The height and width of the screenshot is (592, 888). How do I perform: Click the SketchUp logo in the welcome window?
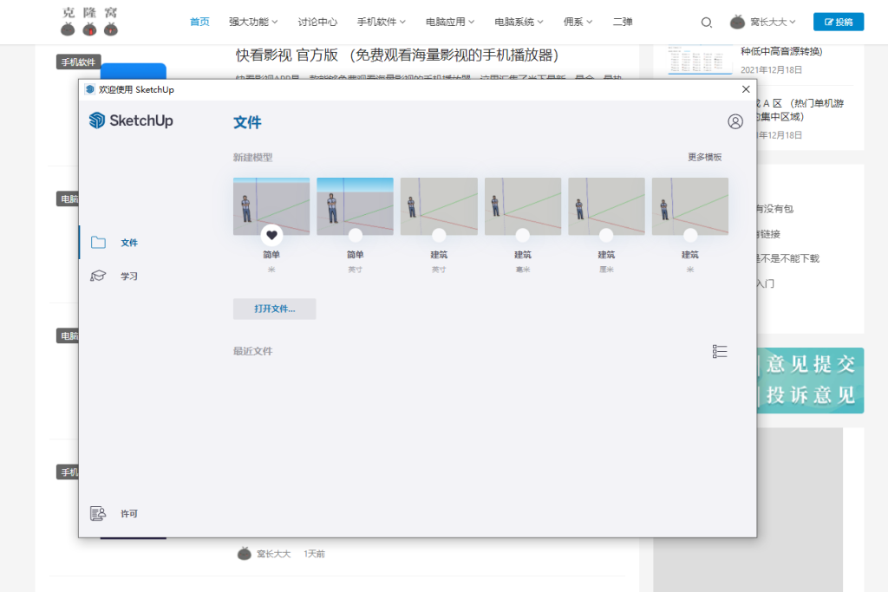click(131, 120)
